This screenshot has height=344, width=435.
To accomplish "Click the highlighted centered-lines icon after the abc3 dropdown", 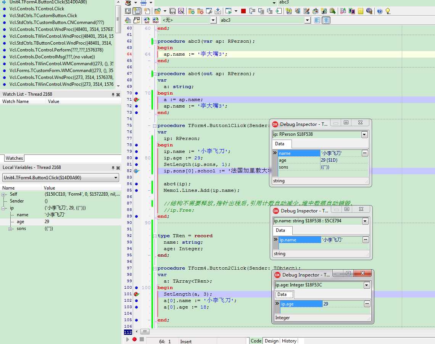I will (x=326, y=20).
